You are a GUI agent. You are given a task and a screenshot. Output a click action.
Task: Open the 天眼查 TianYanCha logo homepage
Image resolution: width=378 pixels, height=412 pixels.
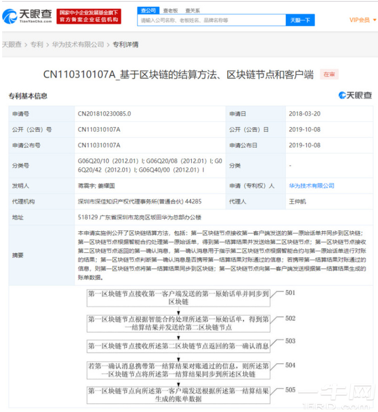pos(27,16)
